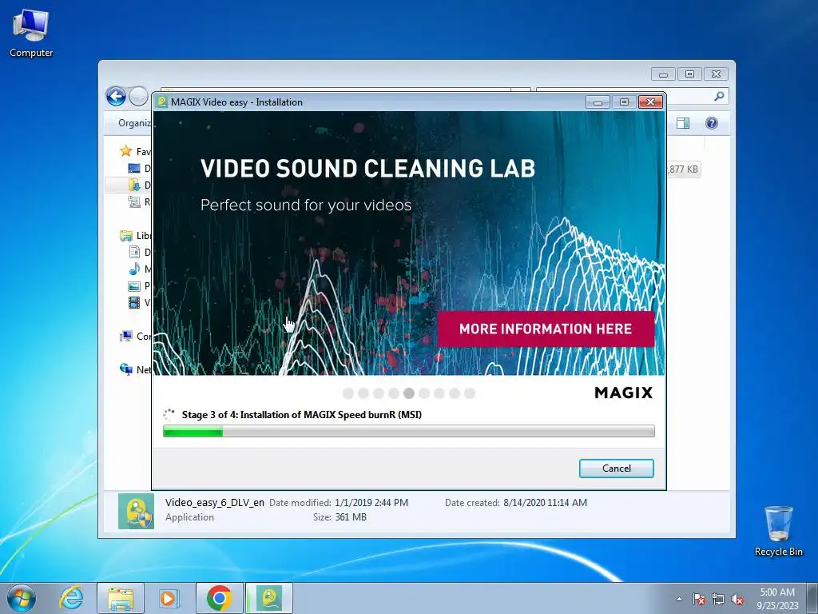Click the Explorer search magnifier icon
818x614 pixels.
720,96
